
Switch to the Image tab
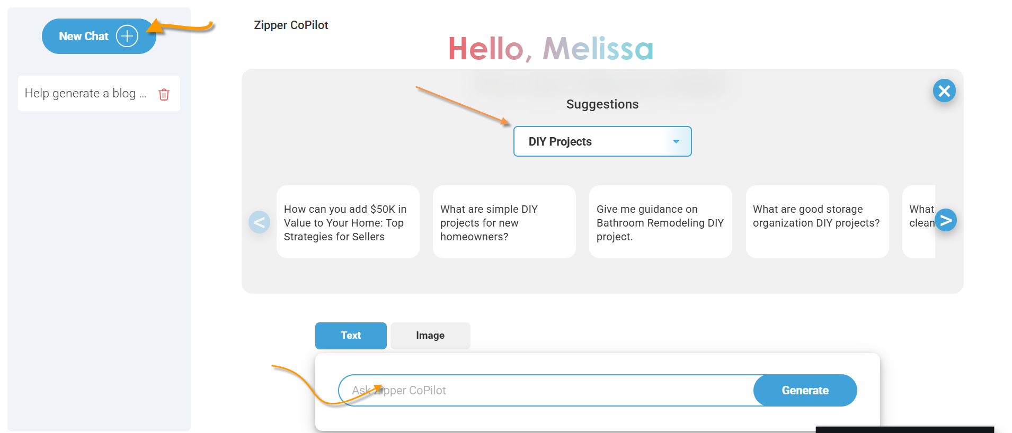(x=430, y=336)
